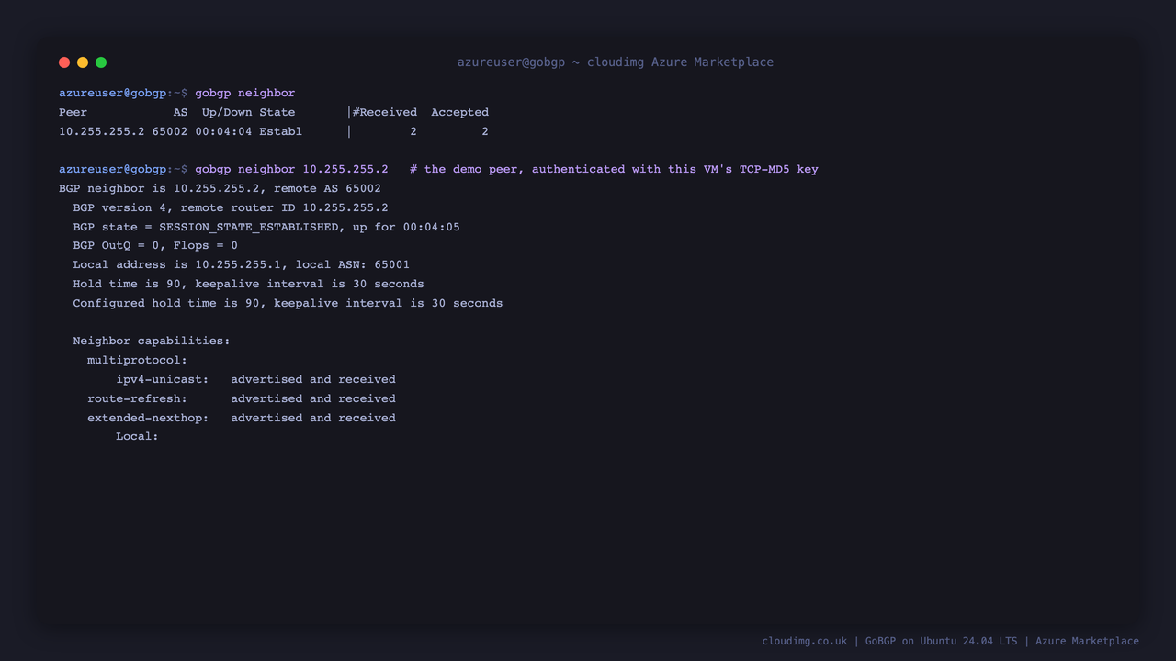Click the 'ipv4-unicast:' capability line
This screenshot has width=1176, height=661.
coord(255,379)
